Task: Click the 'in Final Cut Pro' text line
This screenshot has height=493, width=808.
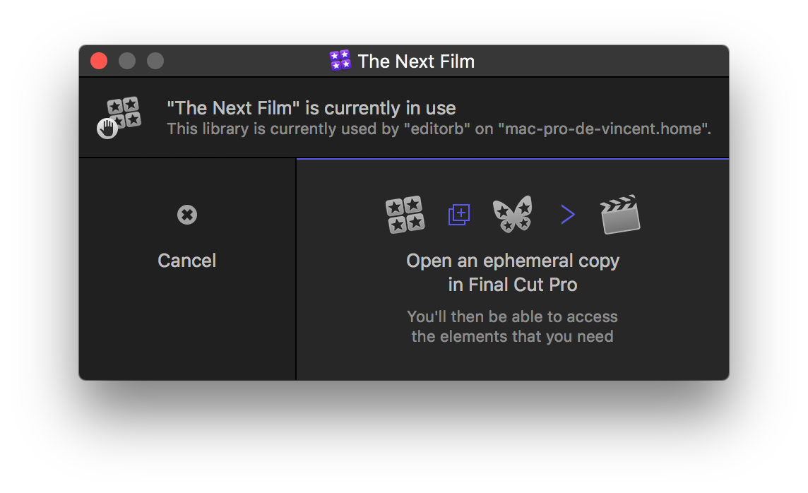Action: pos(513,285)
